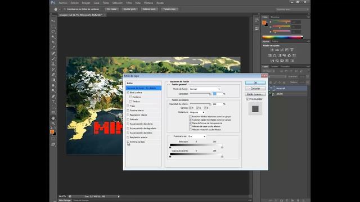Click the Ajustar pantalla button
The height and width of the screenshot is (202, 360).
(130, 9)
